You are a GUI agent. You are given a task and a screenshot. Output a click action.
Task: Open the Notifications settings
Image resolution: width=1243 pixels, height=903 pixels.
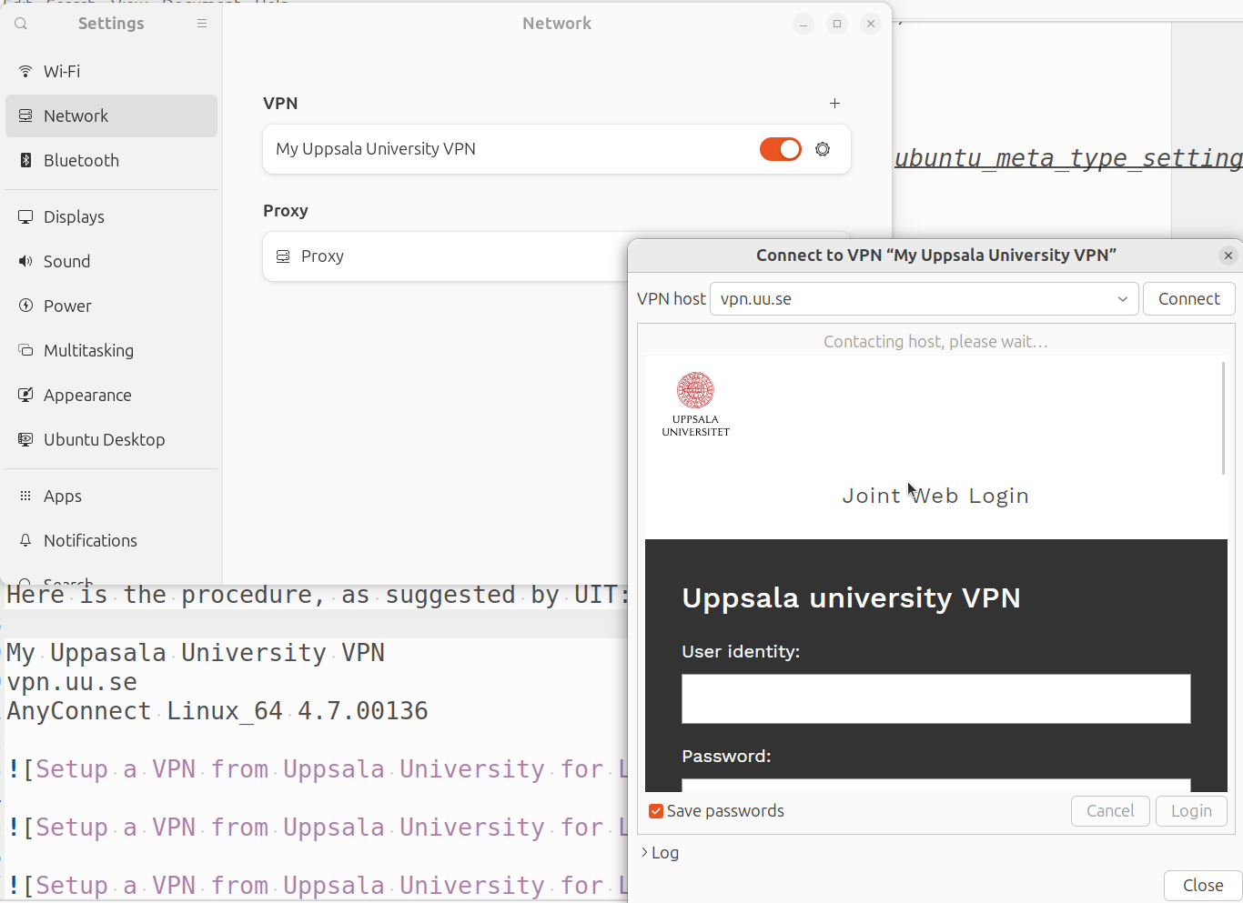(x=89, y=540)
